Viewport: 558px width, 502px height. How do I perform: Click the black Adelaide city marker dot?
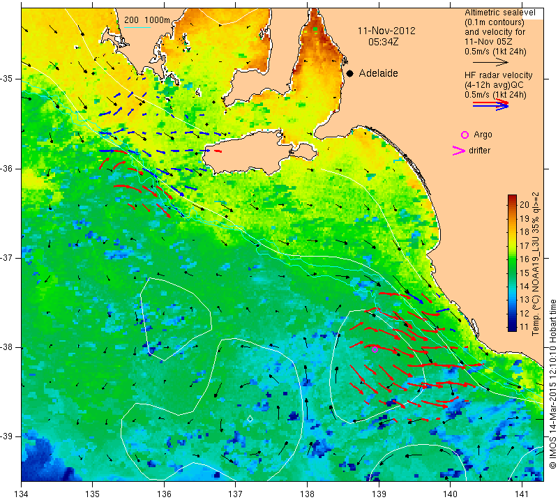click(350, 74)
